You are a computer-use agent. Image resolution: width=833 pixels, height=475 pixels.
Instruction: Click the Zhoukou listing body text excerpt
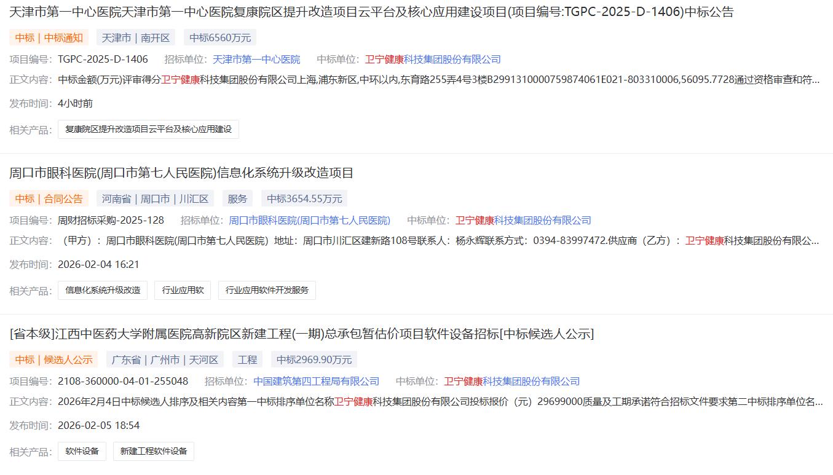tap(439, 240)
